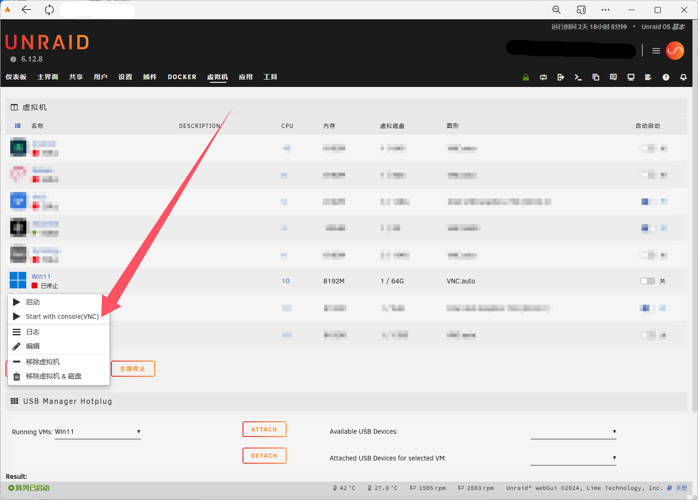This screenshot has width=698, height=500.
Task: Click the 全部停止 button
Action: (x=133, y=369)
